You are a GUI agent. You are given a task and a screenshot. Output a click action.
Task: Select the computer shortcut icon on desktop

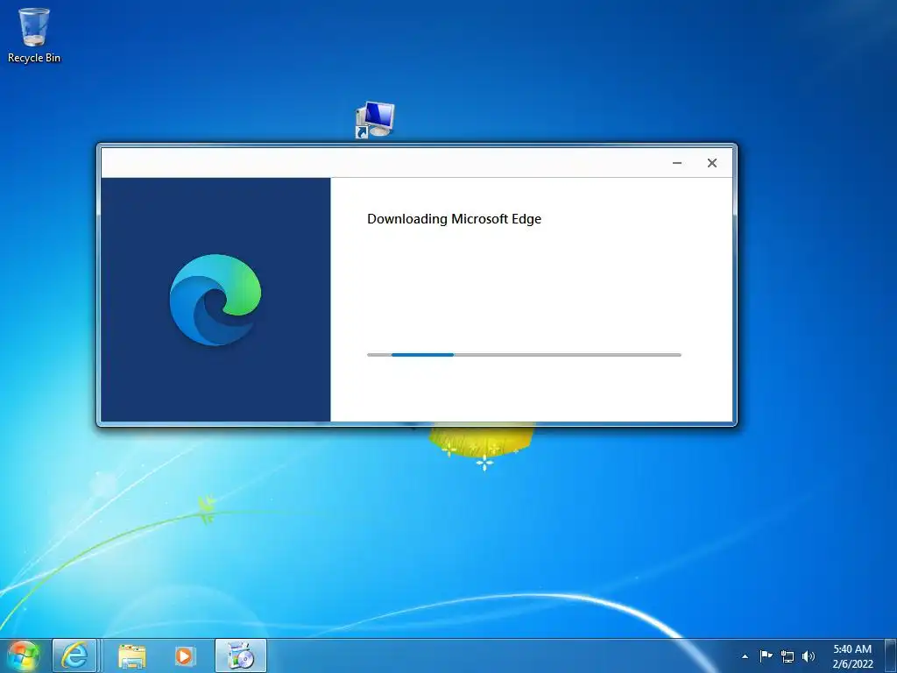pyautogui.click(x=375, y=119)
